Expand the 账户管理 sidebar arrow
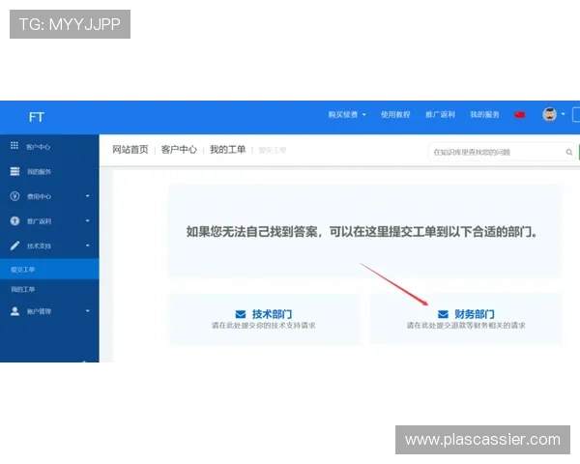580x464 pixels. coord(88,311)
